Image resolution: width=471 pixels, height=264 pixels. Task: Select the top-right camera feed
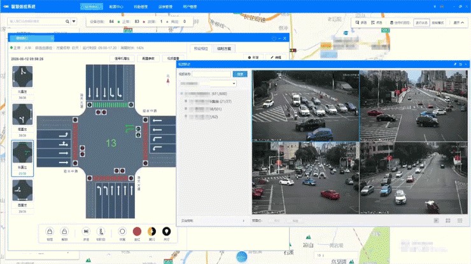(x=414, y=106)
